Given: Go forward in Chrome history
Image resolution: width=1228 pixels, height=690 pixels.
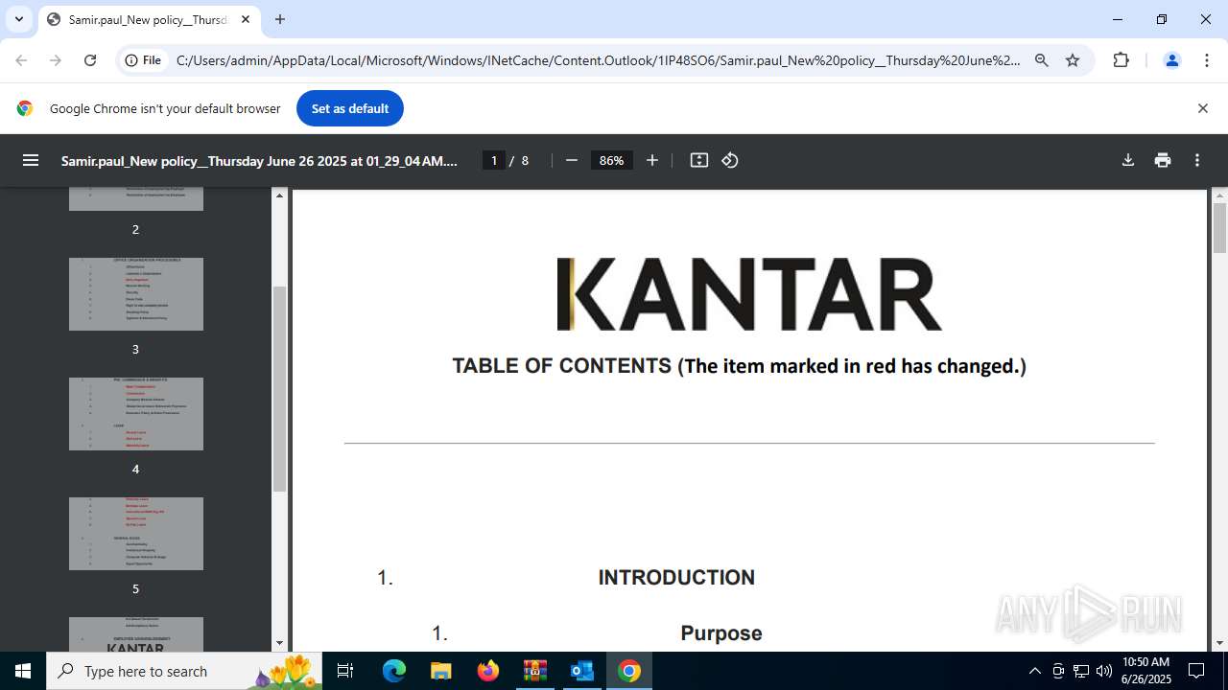Looking at the screenshot, I should tap(56, 60).
